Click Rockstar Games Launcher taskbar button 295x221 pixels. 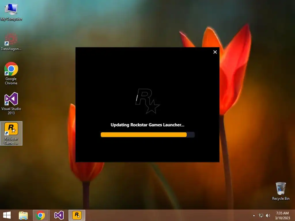pyautogui.click(x=77, y=215)
